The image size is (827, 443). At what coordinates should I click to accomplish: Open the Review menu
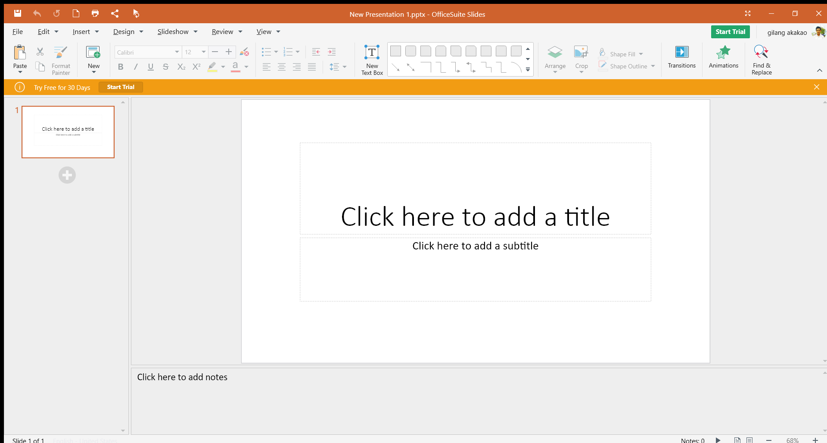point(227,31)
